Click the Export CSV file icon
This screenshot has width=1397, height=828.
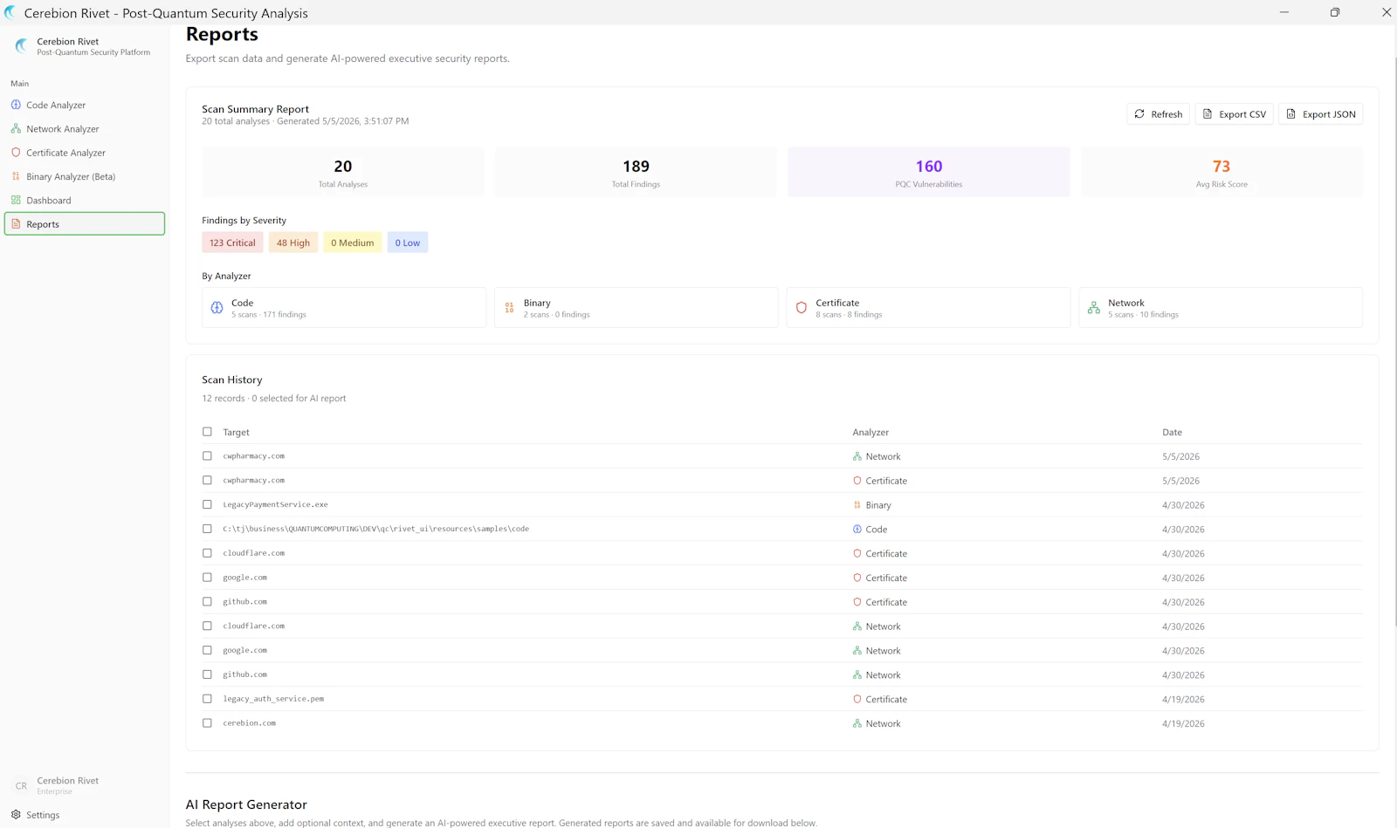click(x=1208, y=114)
